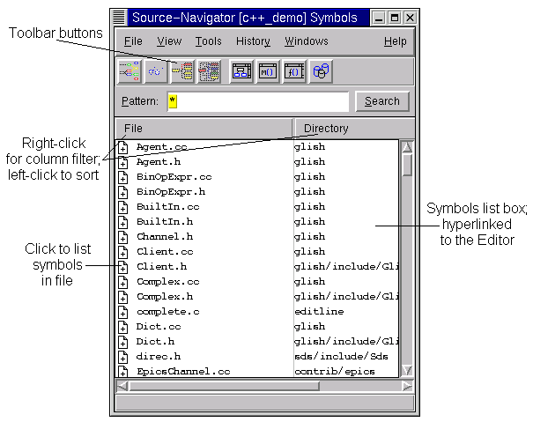Expand Client.h file plus icon
The image size is (533, 422).
(122, 267)
